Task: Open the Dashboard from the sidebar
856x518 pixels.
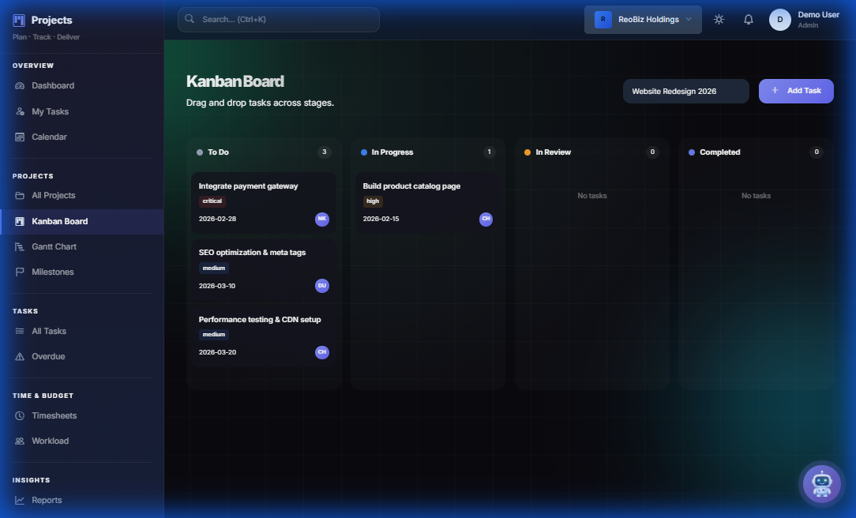Action: click(52, 85)
